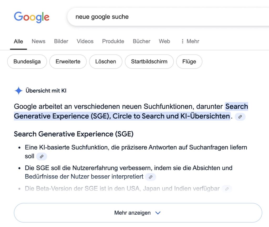Click the bullet text 'Eine KI-basierte Suchfunktion'
Viewport: 269px width, 227px height.
[67, 147]
